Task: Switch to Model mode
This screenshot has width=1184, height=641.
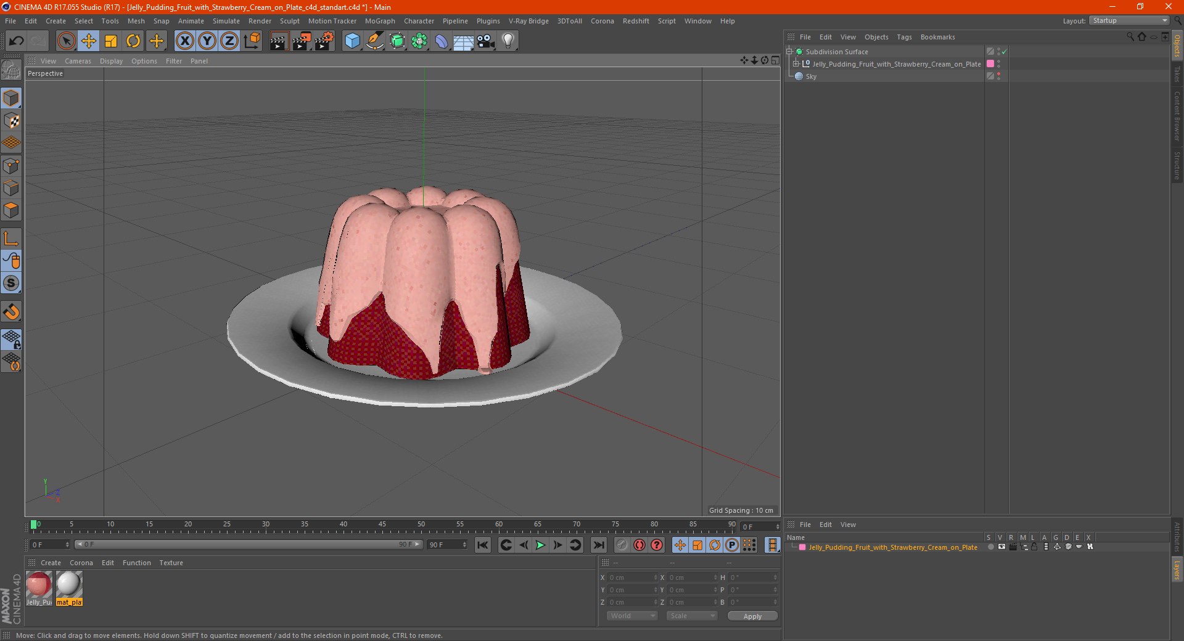Action: 12,99
